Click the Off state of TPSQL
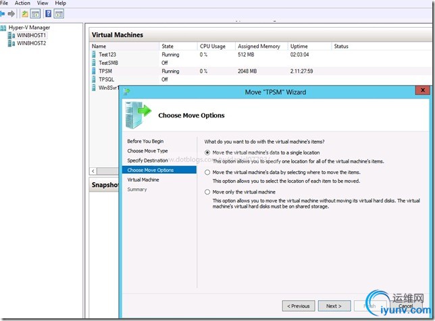The height and width of the screenshot is (321, 435). (x=165, y=80)
